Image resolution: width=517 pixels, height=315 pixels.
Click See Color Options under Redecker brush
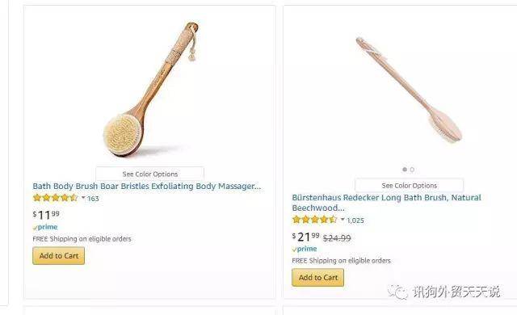pos(410,186)
